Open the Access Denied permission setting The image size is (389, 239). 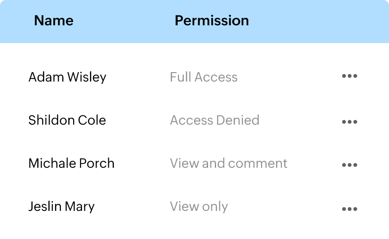pos(214,120)
